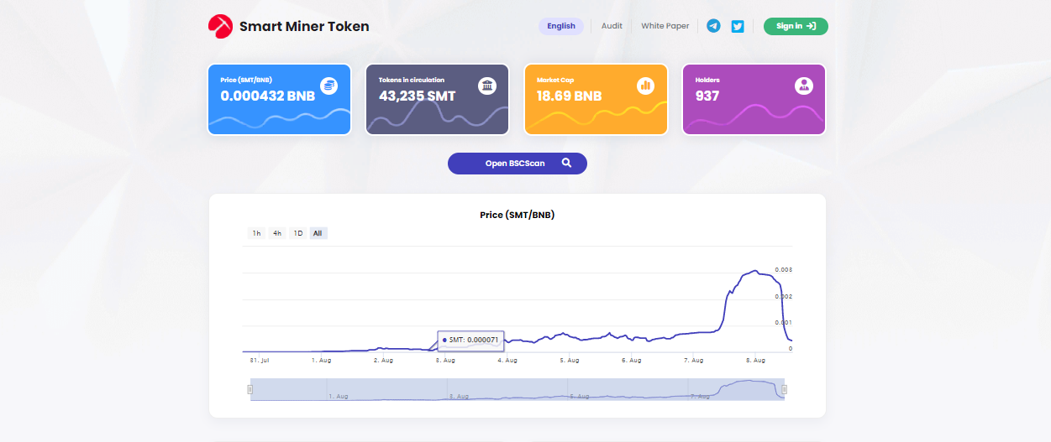Switch chart range to 1D
The image size is (1051, 442).
click(297, 233)
